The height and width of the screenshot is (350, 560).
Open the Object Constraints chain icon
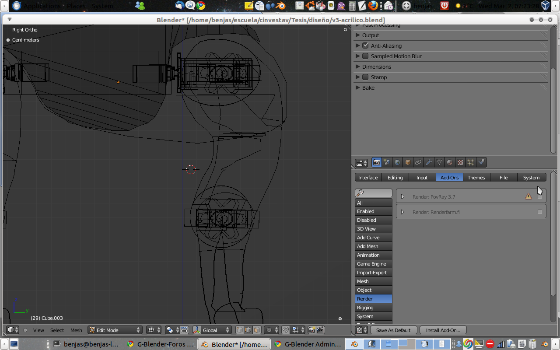click(x=418, y=162)
